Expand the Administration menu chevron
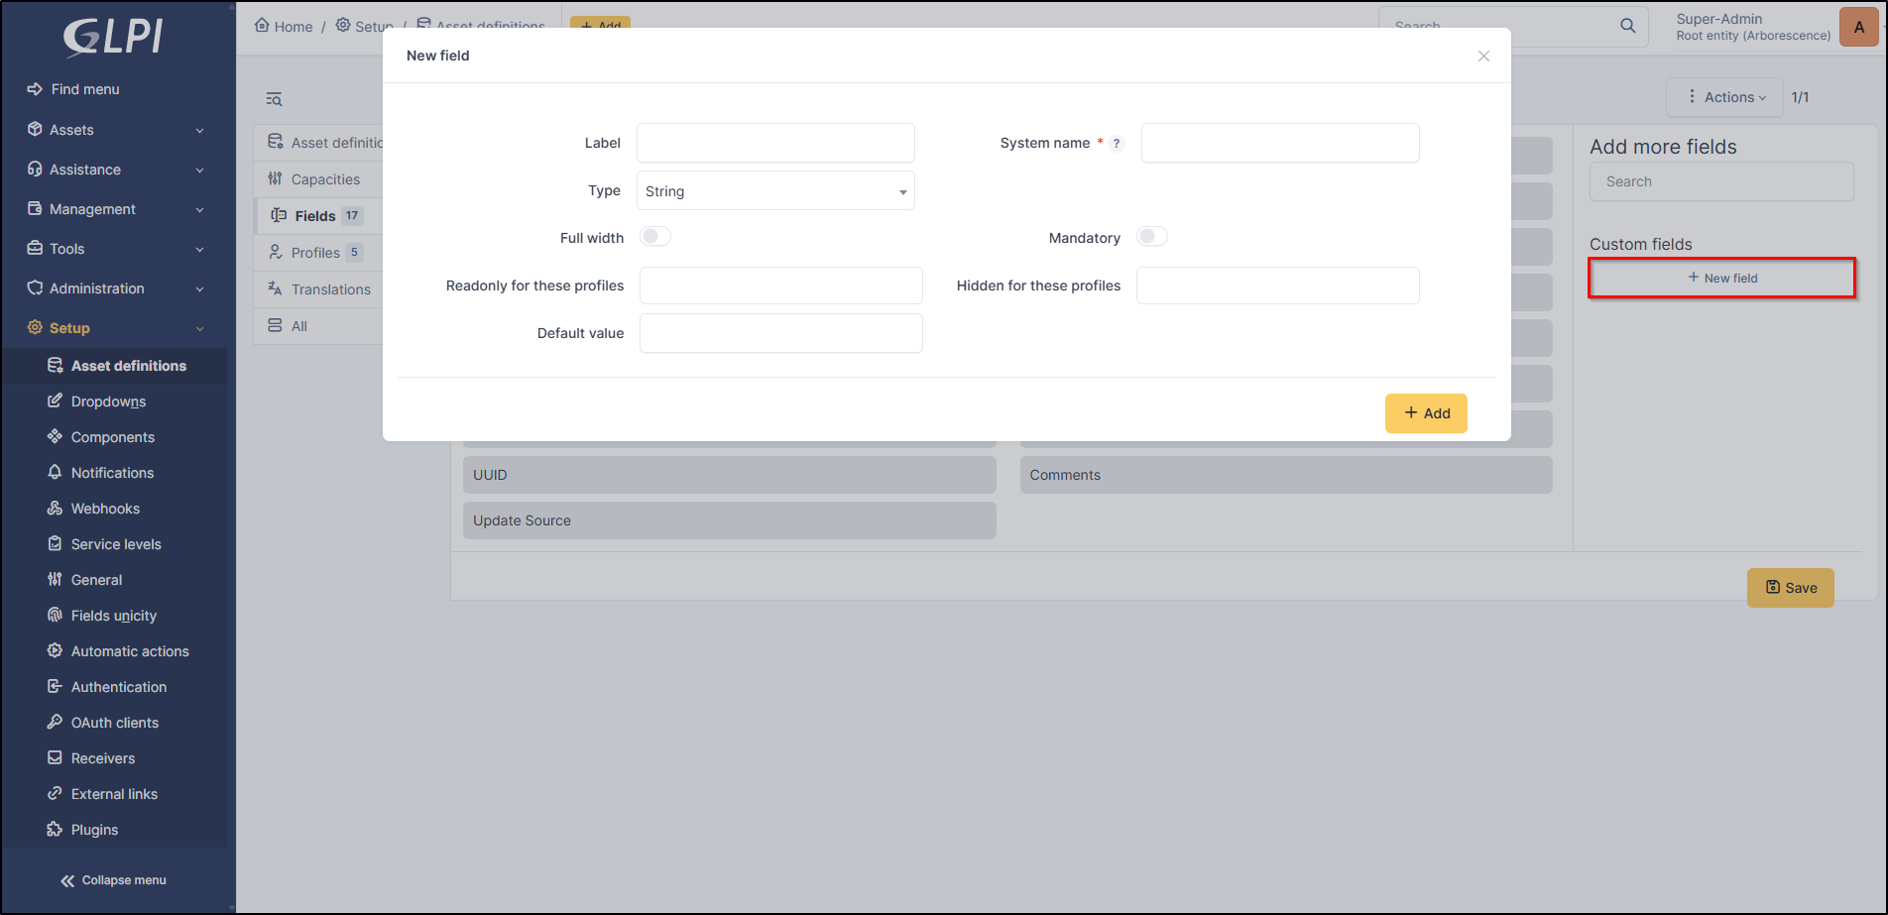The width and height of the screenshot is (1888, 915). pyautogui.click(x=199, y=289)
